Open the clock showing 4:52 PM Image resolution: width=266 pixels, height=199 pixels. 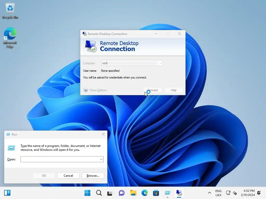click(248, 193)
